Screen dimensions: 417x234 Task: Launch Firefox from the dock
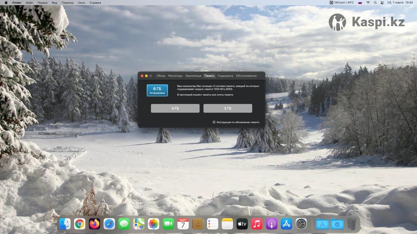[x=94, y=224]
